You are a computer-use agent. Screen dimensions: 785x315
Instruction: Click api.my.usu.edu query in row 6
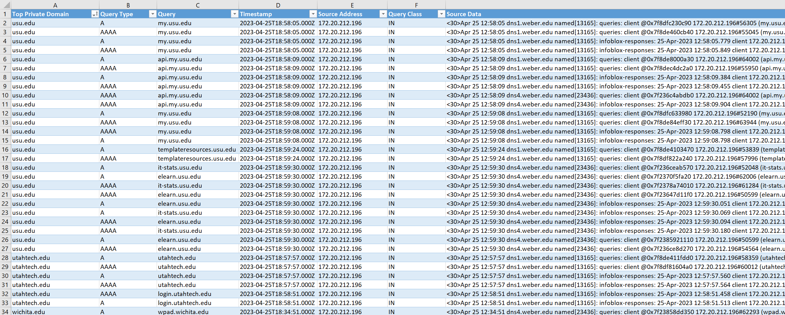coord(198,59)
